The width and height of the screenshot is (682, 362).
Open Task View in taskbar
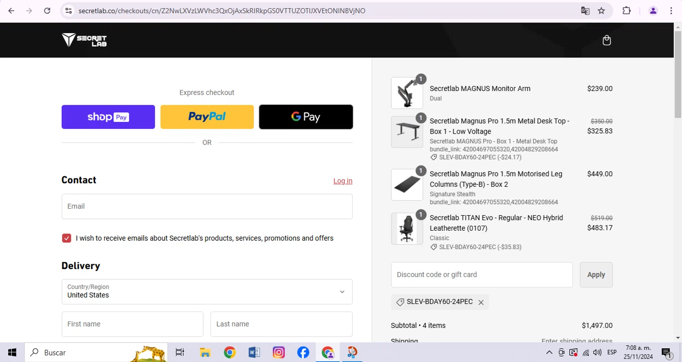(x=180, y=352)
